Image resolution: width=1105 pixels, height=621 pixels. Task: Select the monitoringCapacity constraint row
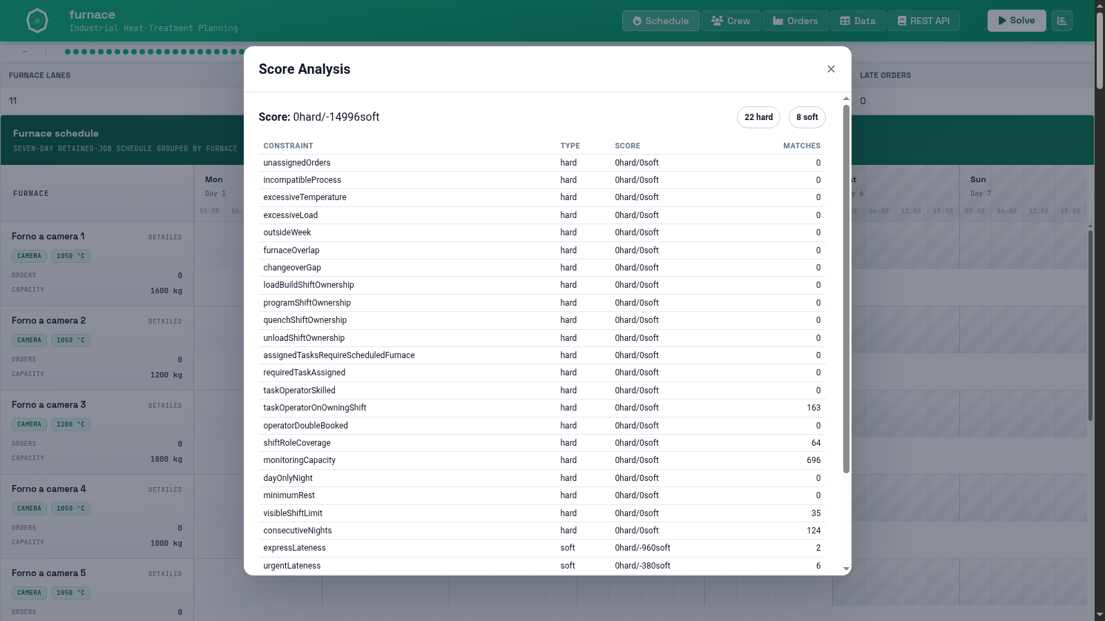(542, 460)
